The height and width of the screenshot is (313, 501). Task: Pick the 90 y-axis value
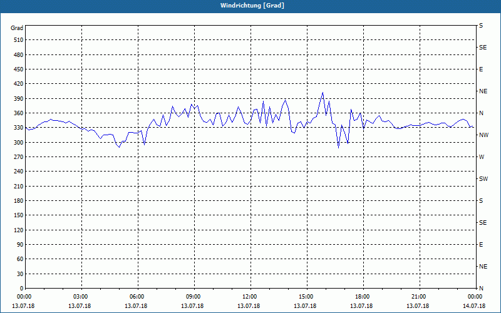pos(20,245)
